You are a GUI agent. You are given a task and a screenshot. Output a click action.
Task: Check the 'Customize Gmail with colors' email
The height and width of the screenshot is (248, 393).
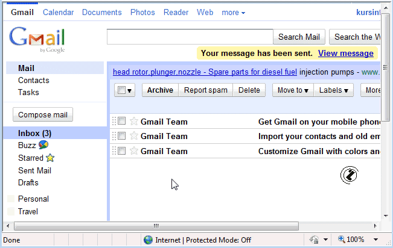121,150
